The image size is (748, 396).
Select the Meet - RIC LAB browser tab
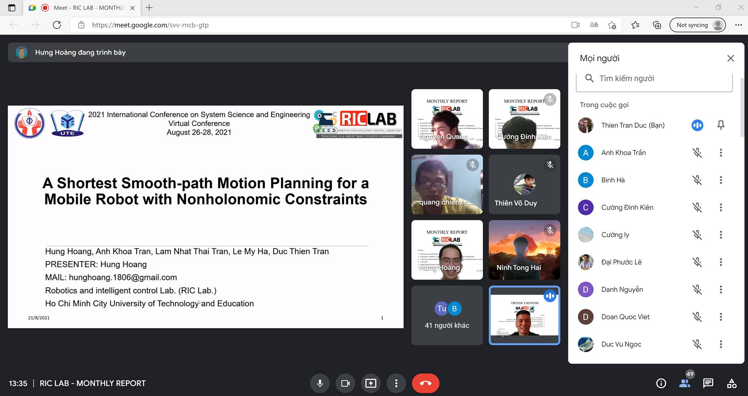[x=82, y=8]
